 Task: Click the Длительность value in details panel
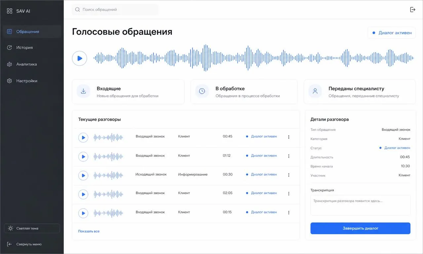click(x=405, y=157)
